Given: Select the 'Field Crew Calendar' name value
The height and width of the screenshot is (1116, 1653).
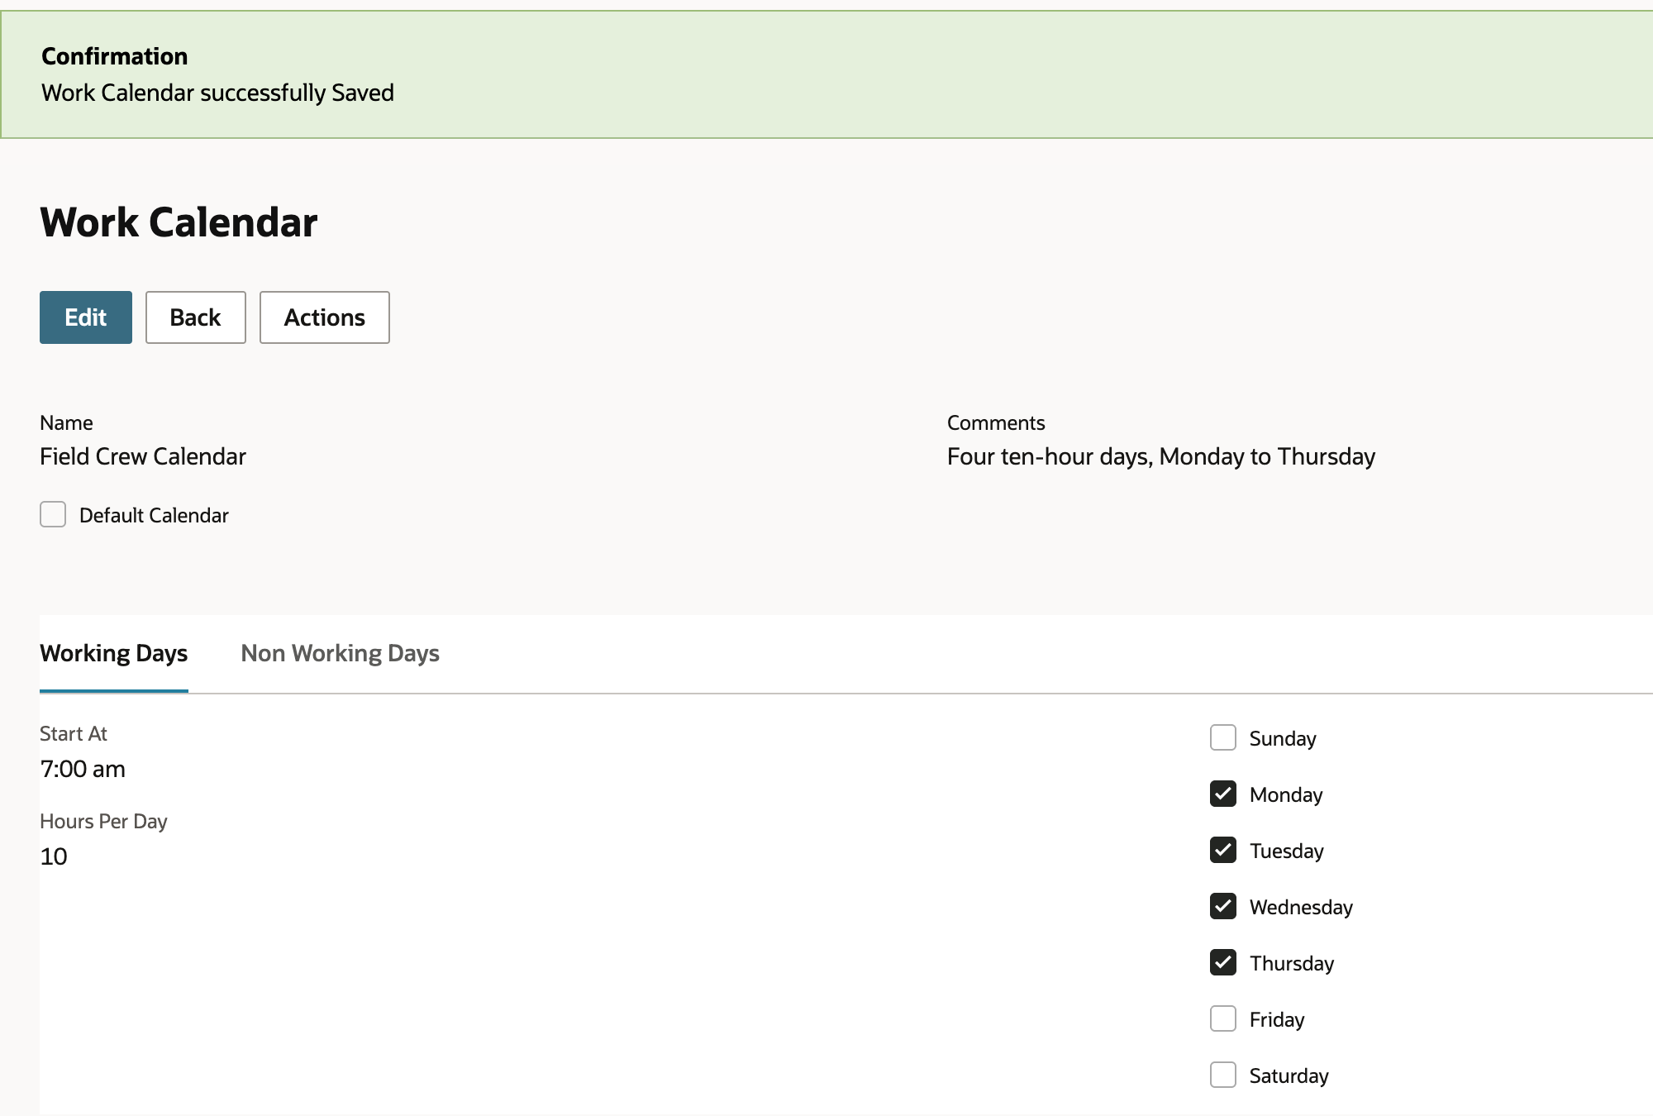Looking at the screenshot, I should (x=143, y=456).
